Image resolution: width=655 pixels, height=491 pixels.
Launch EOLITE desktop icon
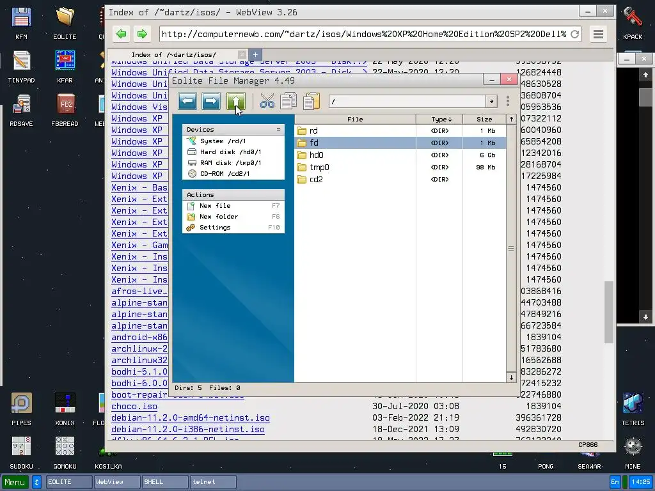click(x=65, y=24)
